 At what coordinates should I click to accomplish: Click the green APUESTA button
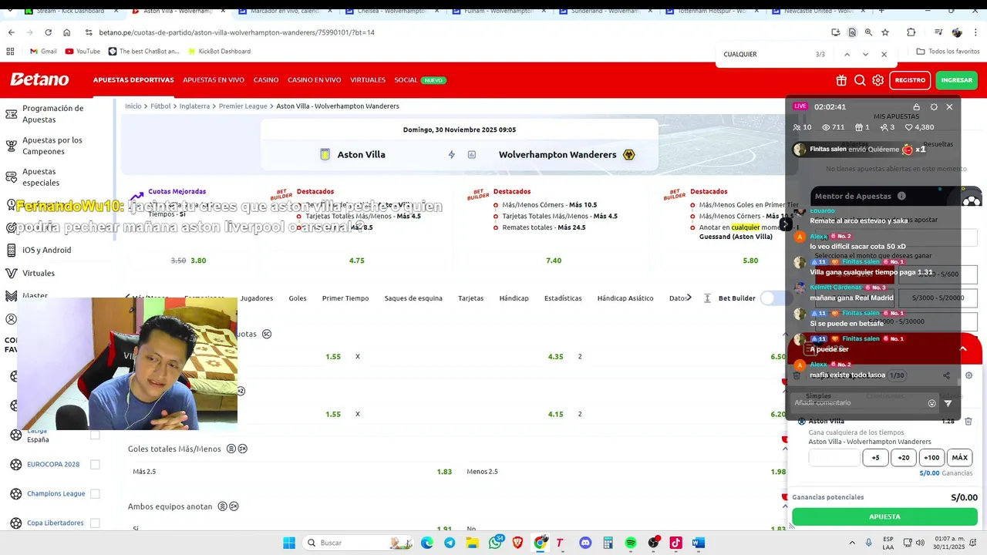click(x=884, y=516)
